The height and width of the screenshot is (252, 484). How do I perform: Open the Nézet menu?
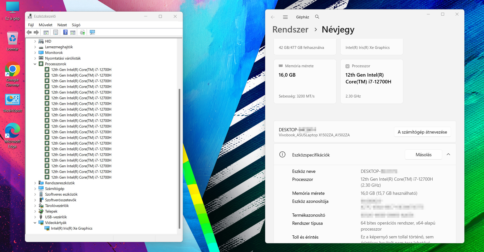(62, 25)
